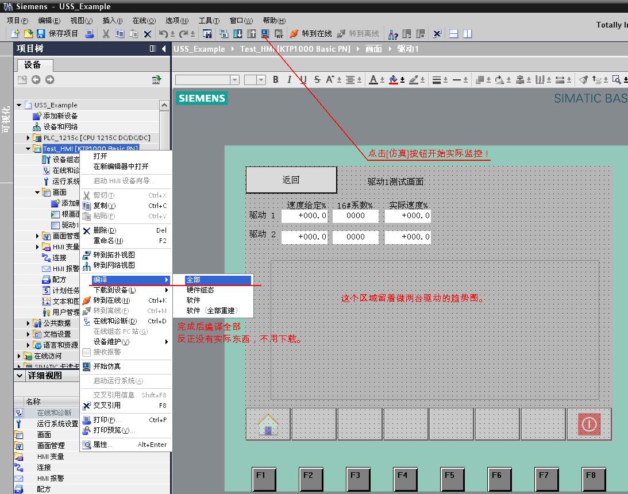Click the home icon button on HMI screen
628x494 pixels.
point(268,424)
